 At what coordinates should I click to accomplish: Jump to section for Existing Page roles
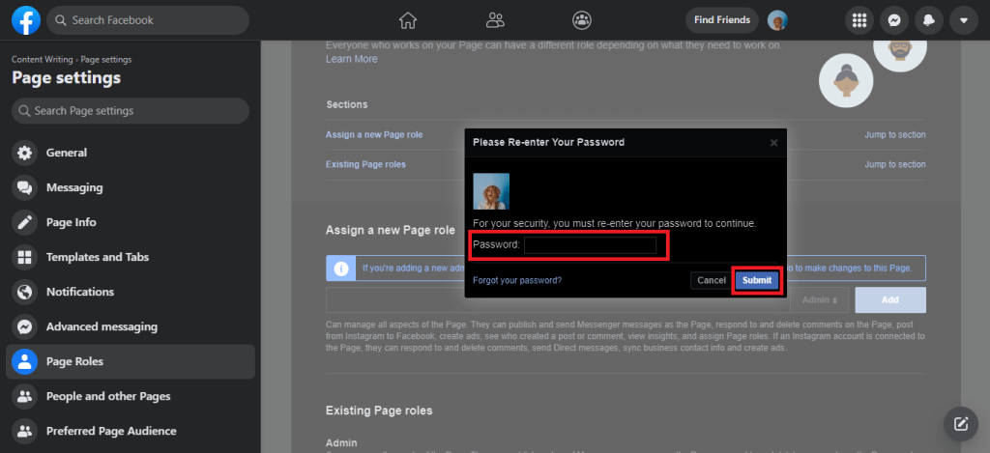(x=894, y=164)
